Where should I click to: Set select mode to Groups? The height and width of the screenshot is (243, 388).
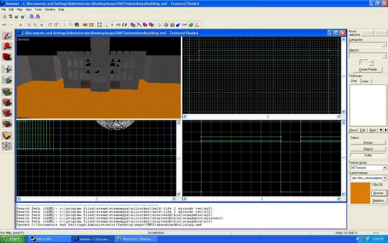pyautogui.click(x=368, y=142)
